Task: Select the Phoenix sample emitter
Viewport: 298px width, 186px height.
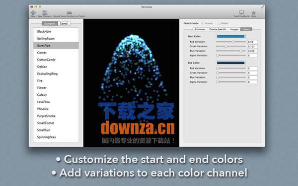Action: tap(56, 109)
